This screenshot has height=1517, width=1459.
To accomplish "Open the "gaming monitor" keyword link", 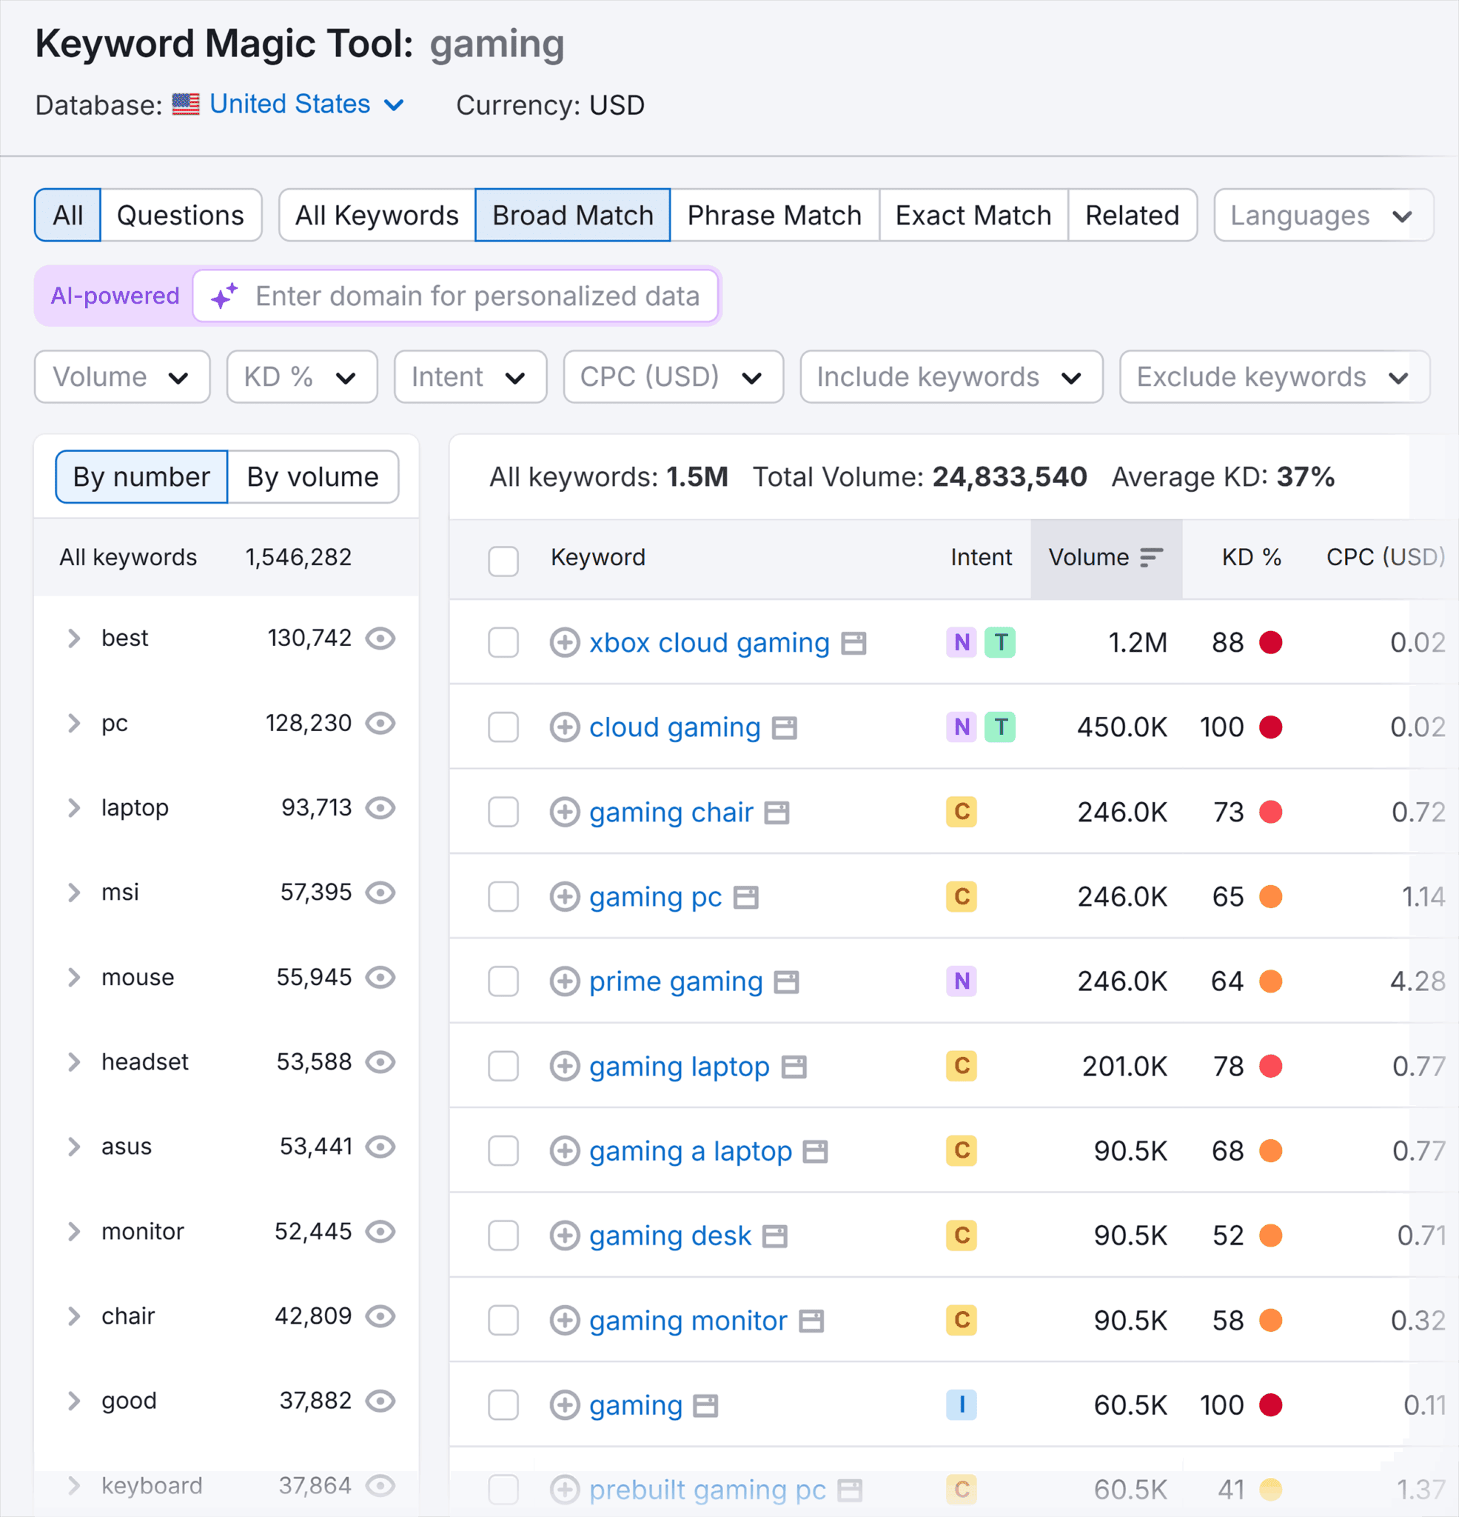I will coord(687,1321).
